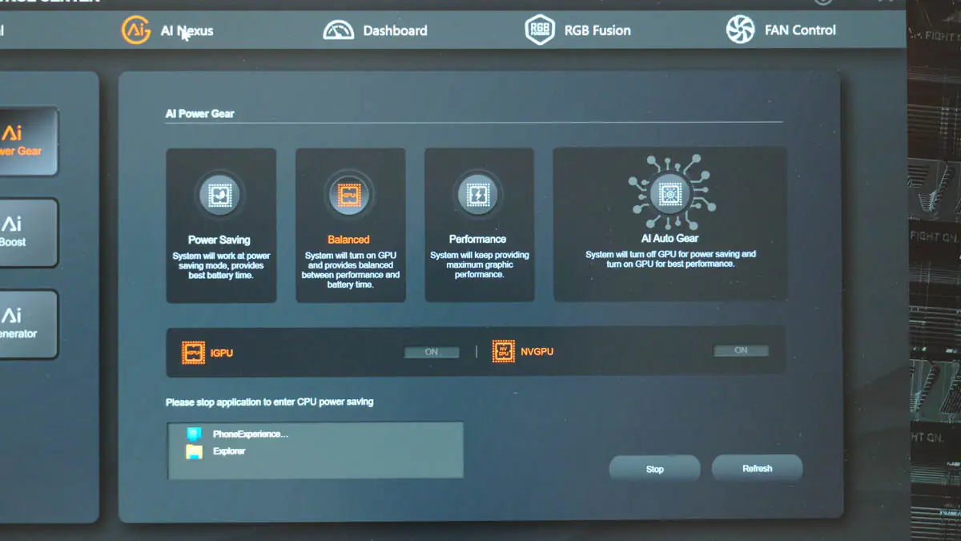Enable the AI Auto Gear mode icon
Viewport: 961px width, 541px height.
click(669, 192)
